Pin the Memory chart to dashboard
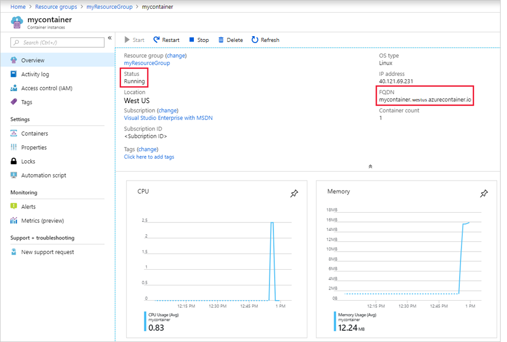507x342 pixels. (484, 193)
